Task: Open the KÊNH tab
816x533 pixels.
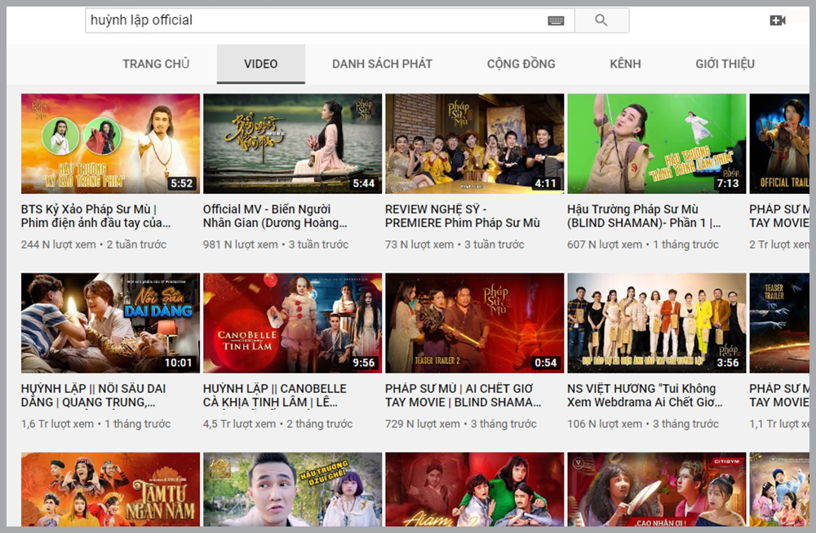Action: pos(625,64)
